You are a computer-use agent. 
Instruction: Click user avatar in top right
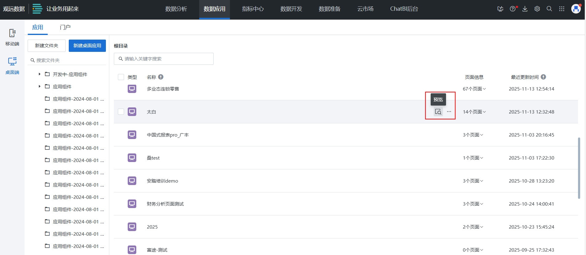point(576,9)
